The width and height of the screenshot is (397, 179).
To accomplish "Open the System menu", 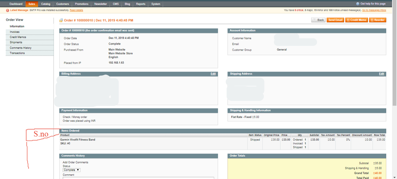I will click(156, 4).
